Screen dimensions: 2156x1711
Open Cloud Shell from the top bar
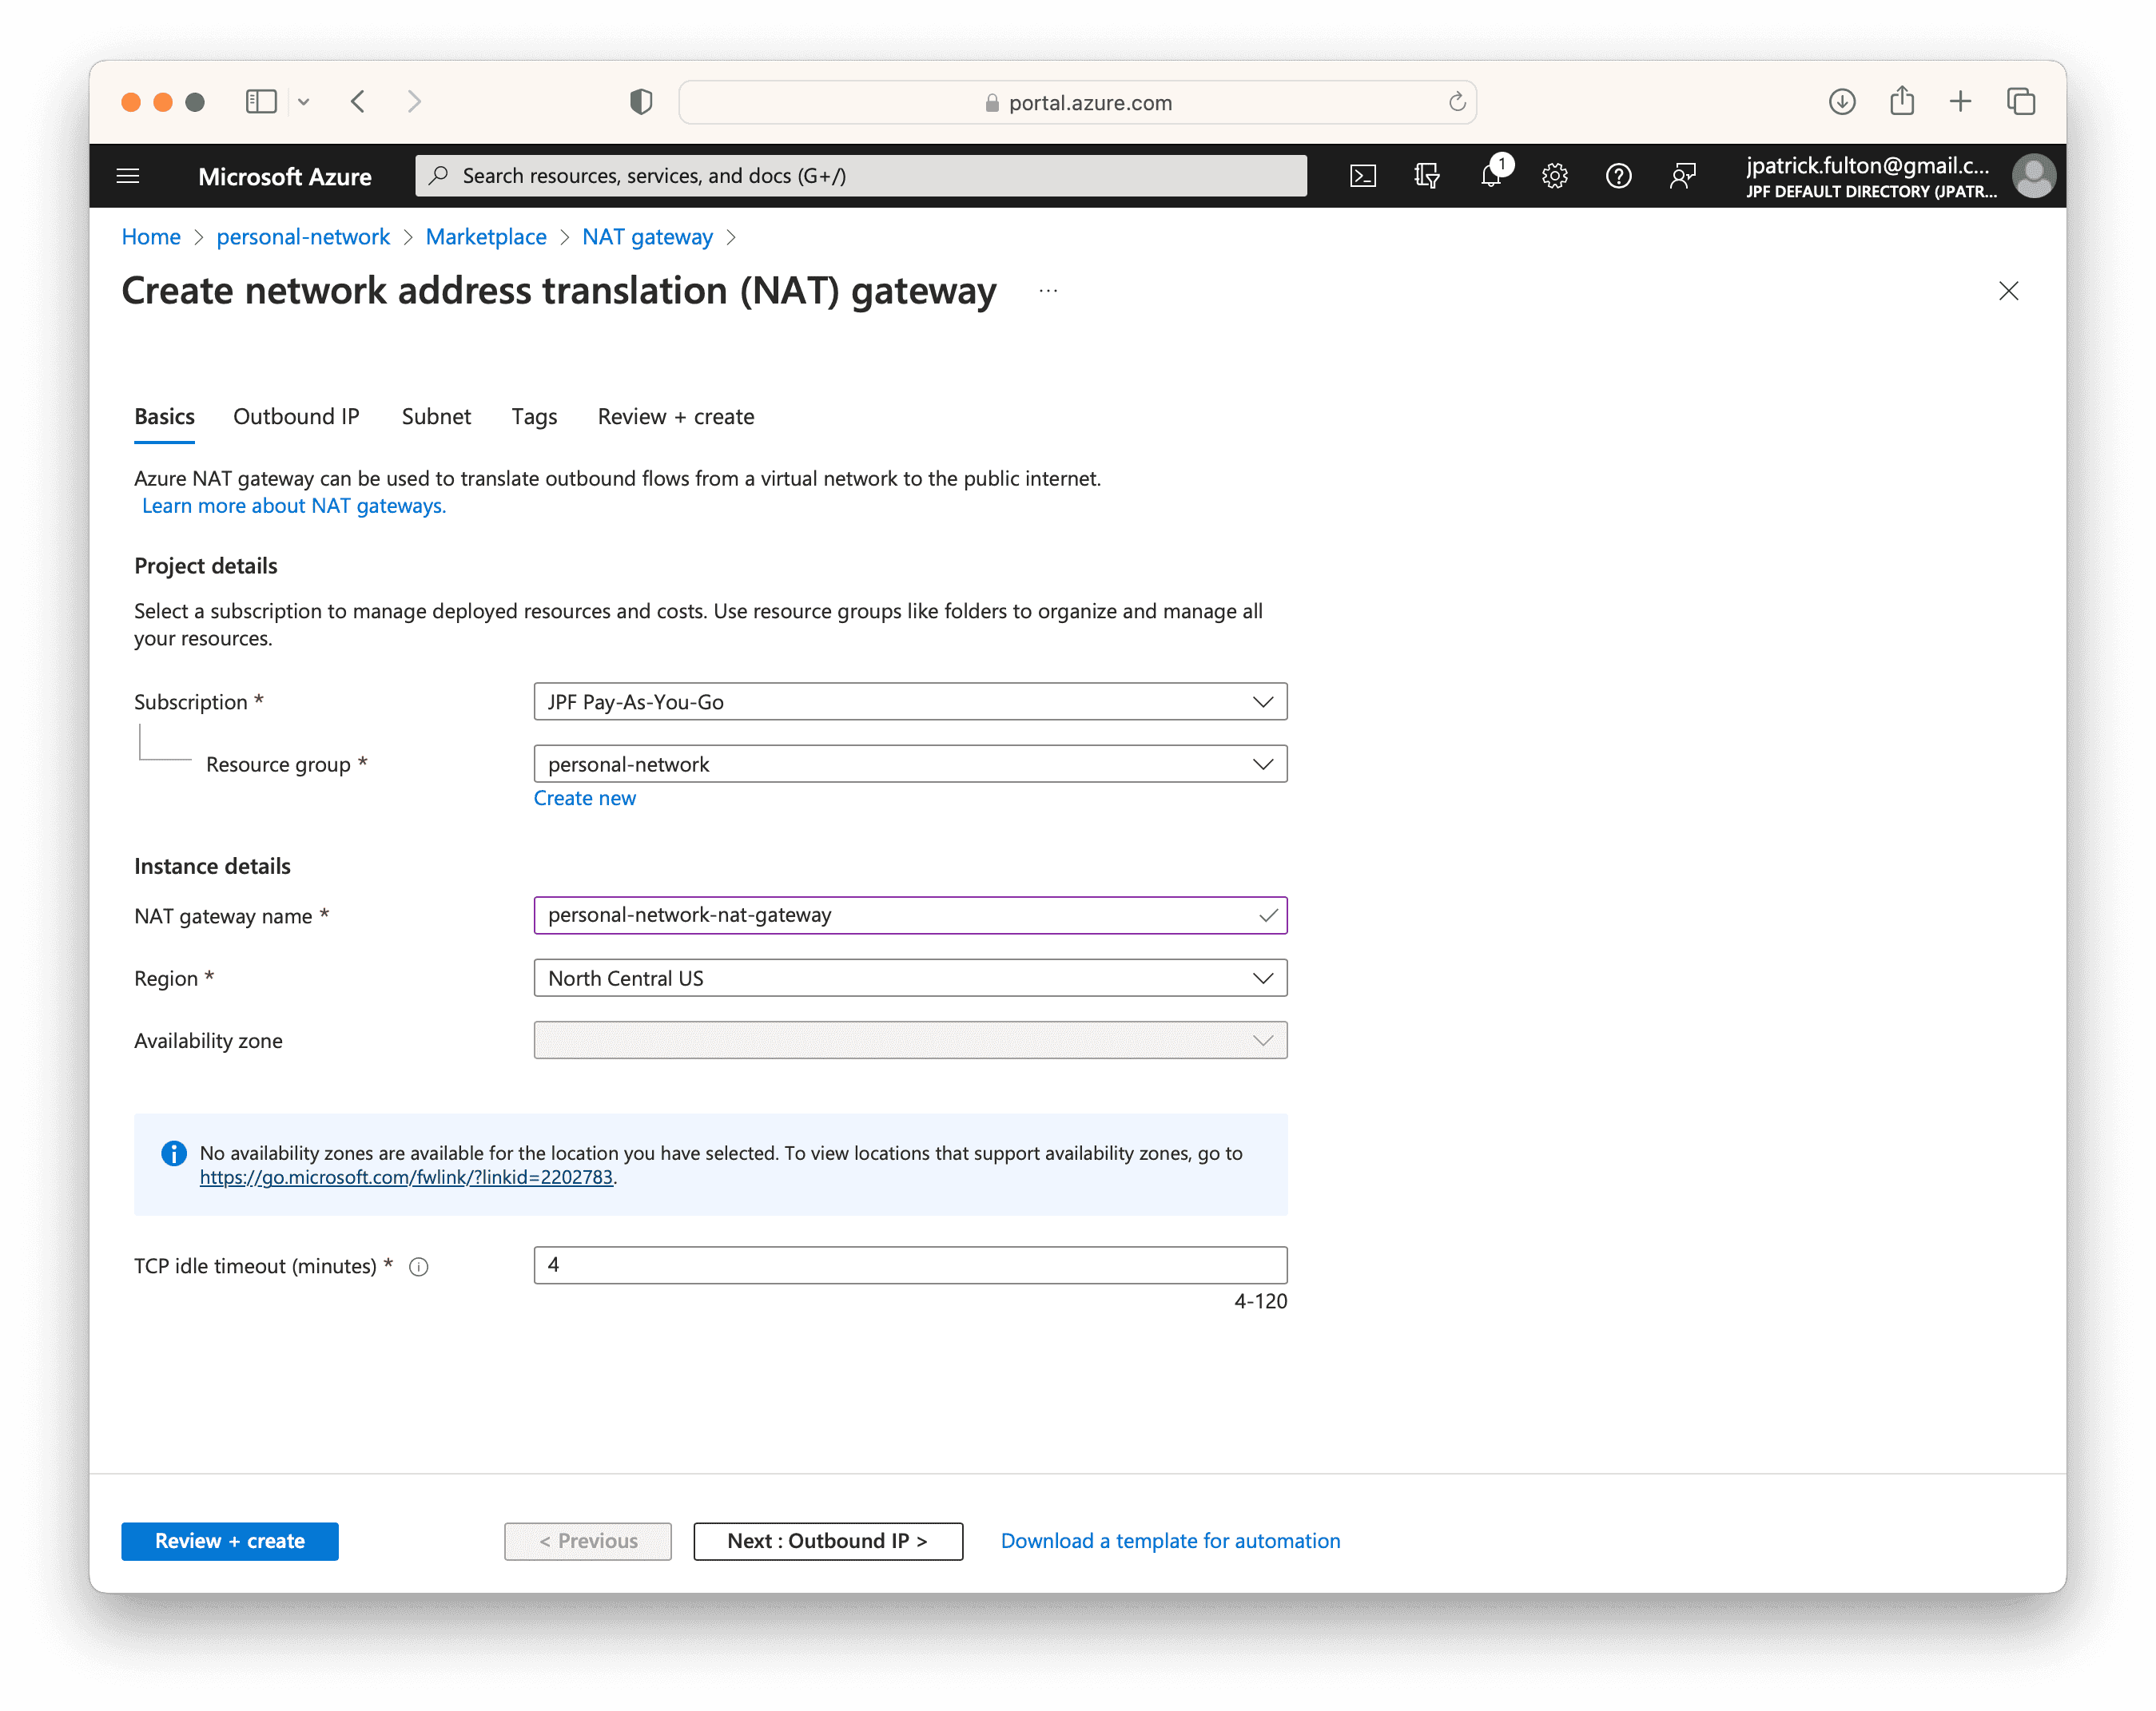coord(1363,176)
